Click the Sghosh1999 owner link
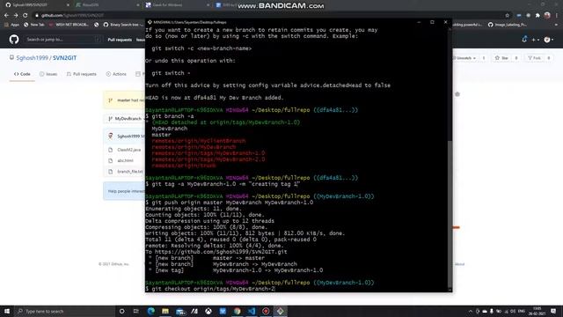Viewport: 563px width, 317px height. 32,58
